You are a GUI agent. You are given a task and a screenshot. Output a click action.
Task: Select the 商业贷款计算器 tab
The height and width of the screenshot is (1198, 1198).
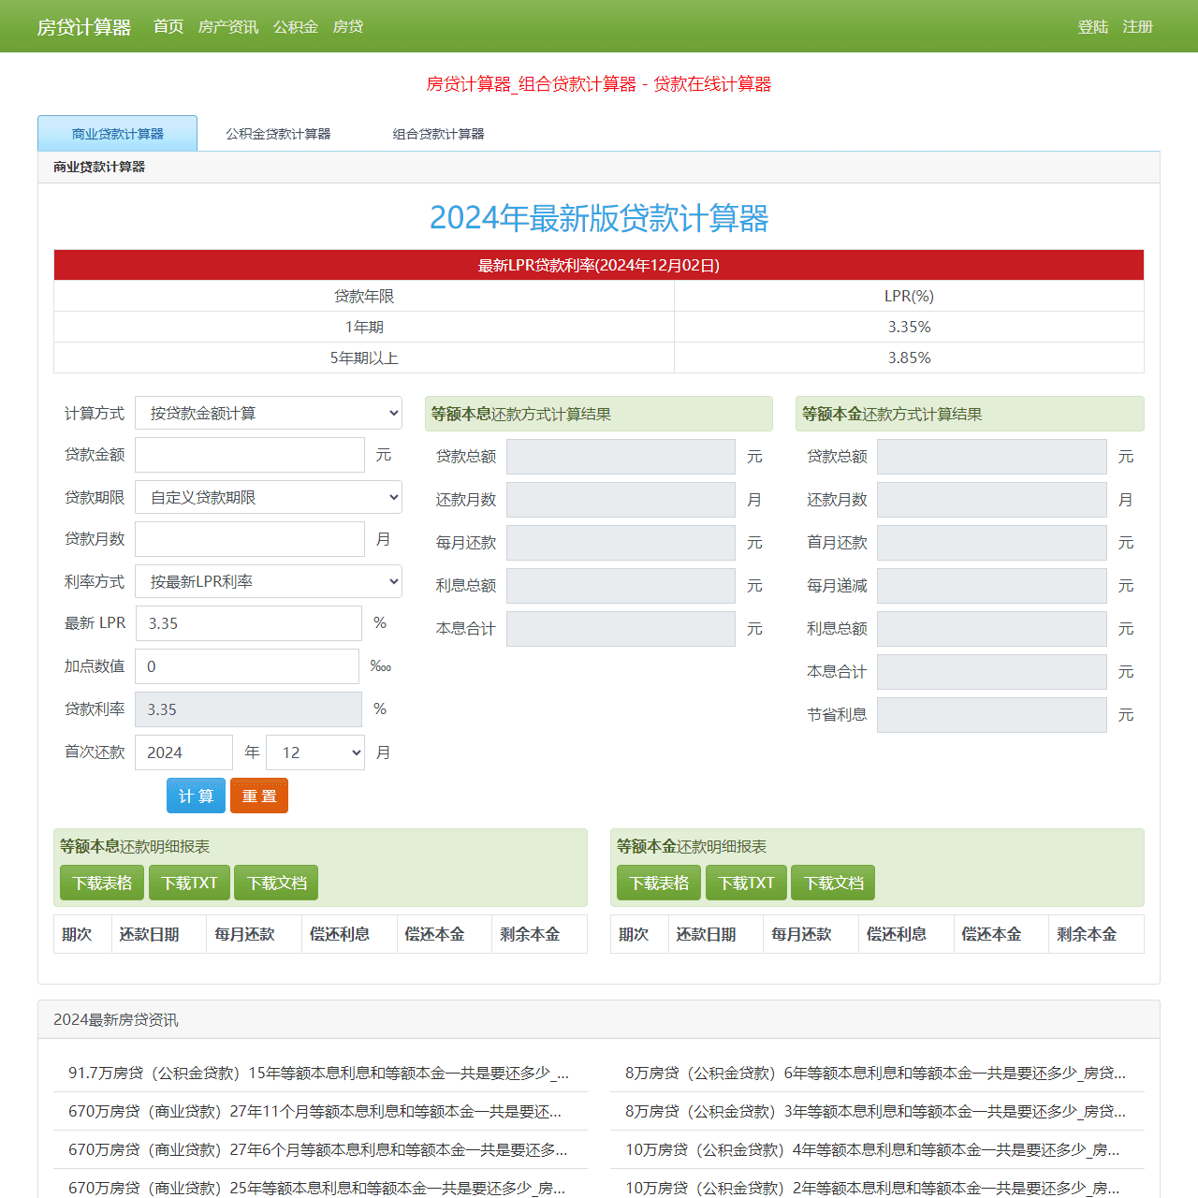(x=117, y=133)
